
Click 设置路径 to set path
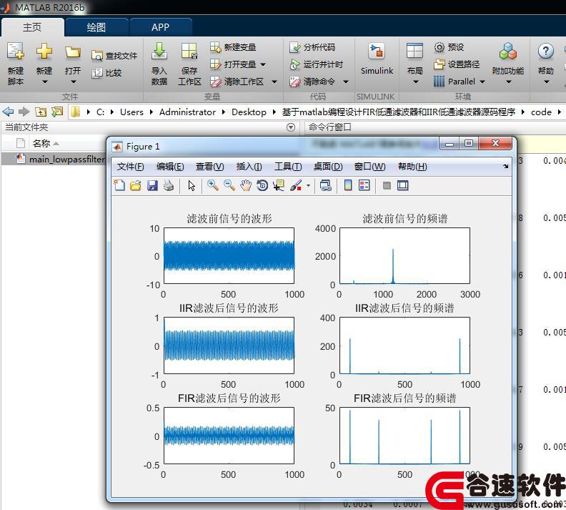pyautogui.click(x=457, y=64)
